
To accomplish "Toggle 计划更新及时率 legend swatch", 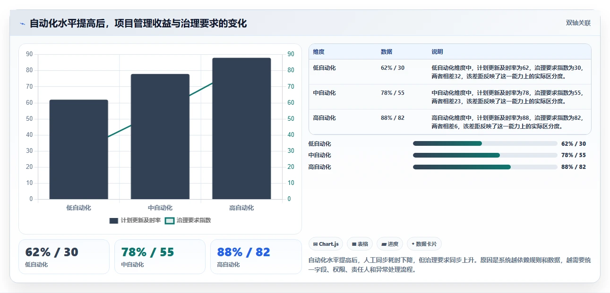I will click(114, 221).
